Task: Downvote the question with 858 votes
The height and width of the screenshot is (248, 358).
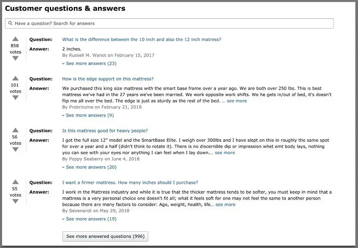Action: click(15, 58)
